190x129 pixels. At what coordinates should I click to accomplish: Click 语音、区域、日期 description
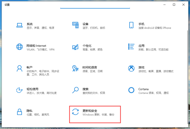click(x=92, y=71)
